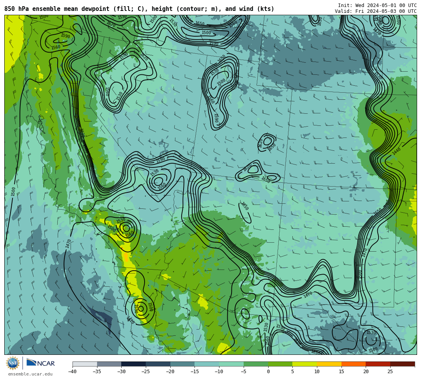Click the dark red 20 to 25 swatch
The width and height of the screenshot is (421, 379).
point(378,364)
